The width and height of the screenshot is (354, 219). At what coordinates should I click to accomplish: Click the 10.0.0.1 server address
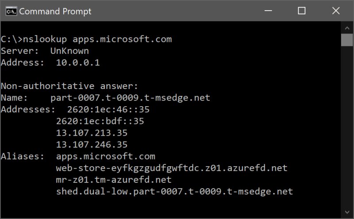coord(78,63)
